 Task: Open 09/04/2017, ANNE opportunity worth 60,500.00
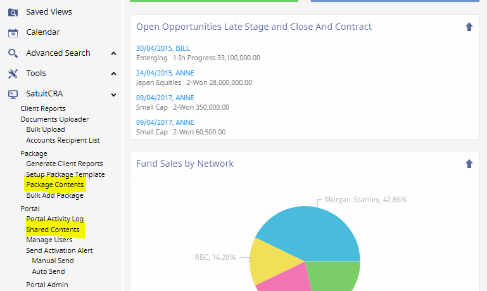[x=165, y=122]
